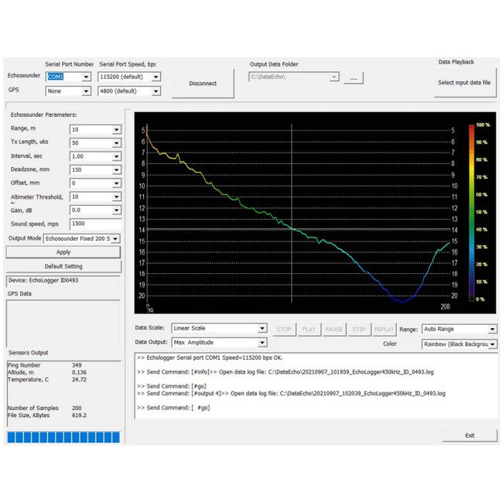The image size is (503, 503).
Task: Click the STOP playback button
Action: pyautogui.click(x=284, y=330)
